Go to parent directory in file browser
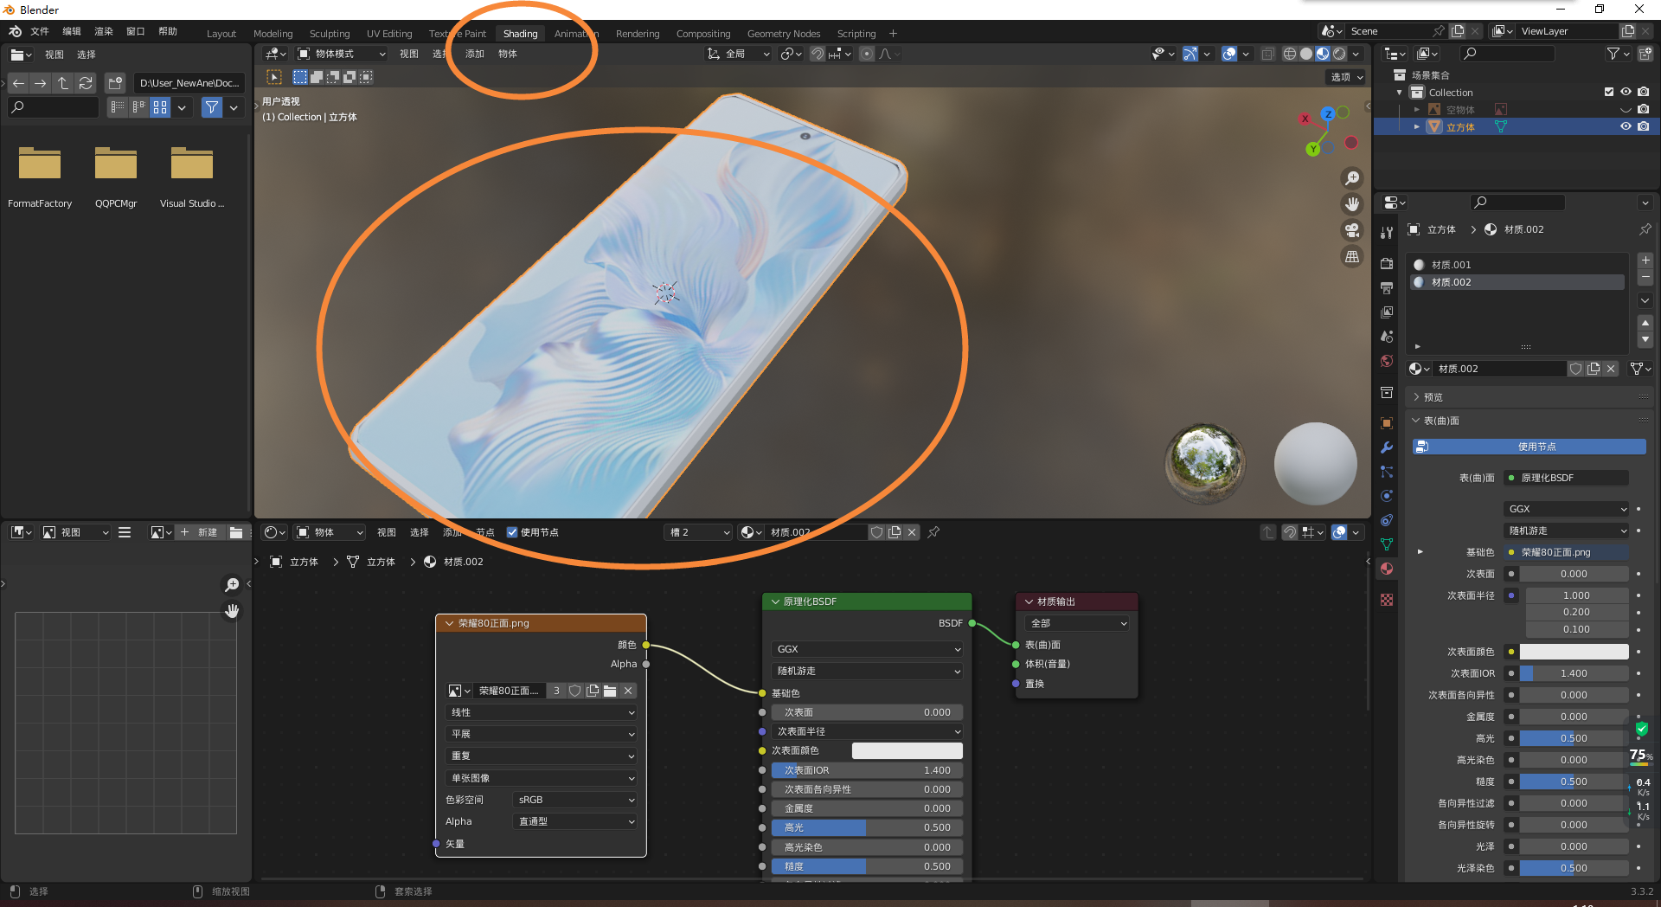Screen dimensions: 1661x907 pos(63,83)
